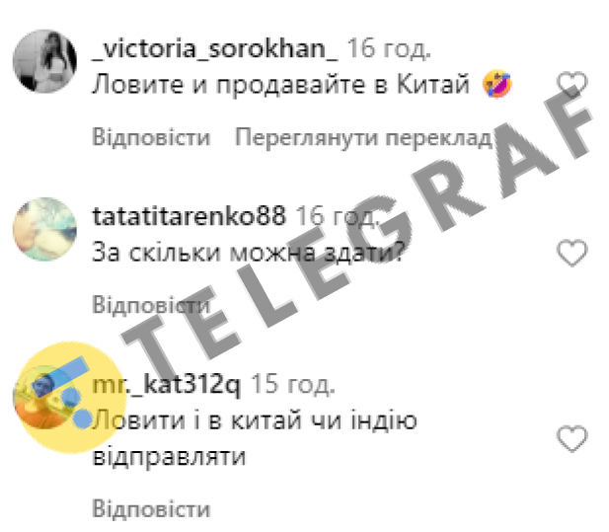Like the _victoria_sorokhan_ comment with the heart
Image resolution: width=609 pixels, height=532 pixels.
[571, 83]
